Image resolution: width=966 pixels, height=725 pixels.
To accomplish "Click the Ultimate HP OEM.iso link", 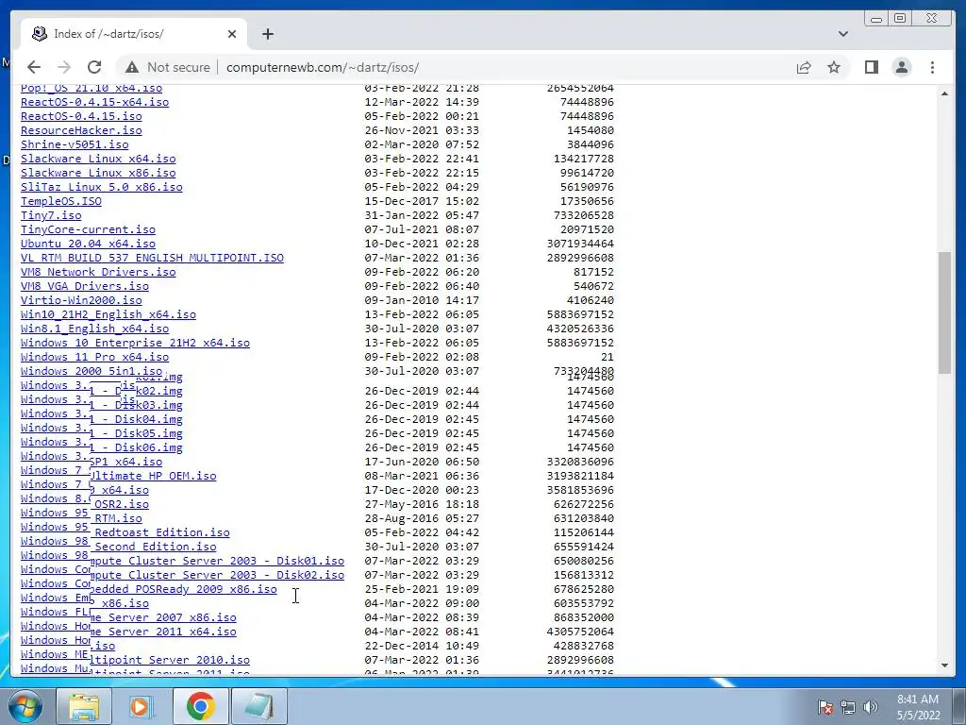I will point(154,477).
